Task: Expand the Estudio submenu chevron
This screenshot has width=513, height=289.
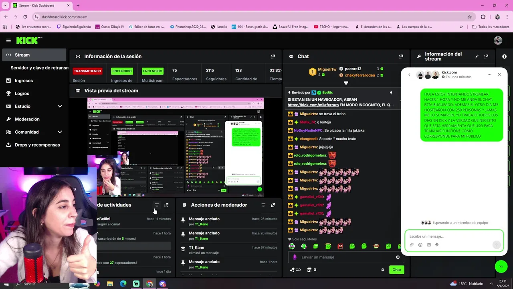Action: [60, 106]
